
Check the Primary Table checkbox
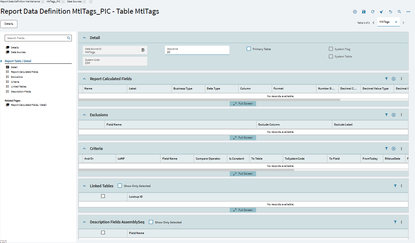tap(249, 49)
